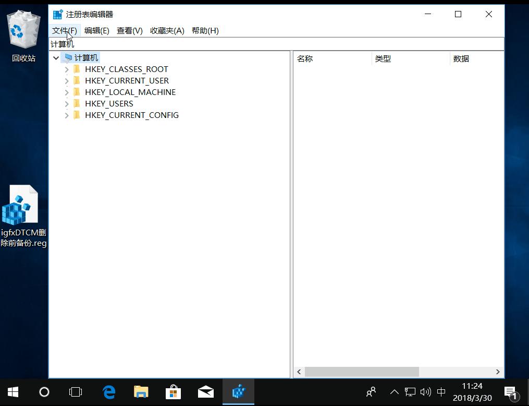Expand the HKEY_USERS tree node
The width and height of the screenshot is (529, 406).
pyautogui.click(x=66, y=103)
